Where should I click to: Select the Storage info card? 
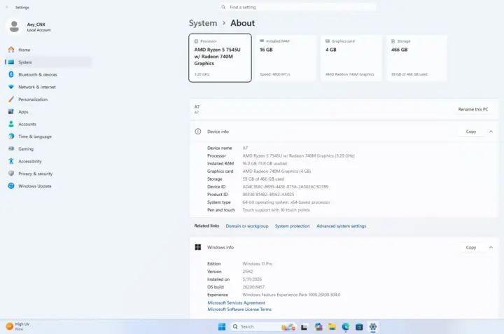click(417, 58)
